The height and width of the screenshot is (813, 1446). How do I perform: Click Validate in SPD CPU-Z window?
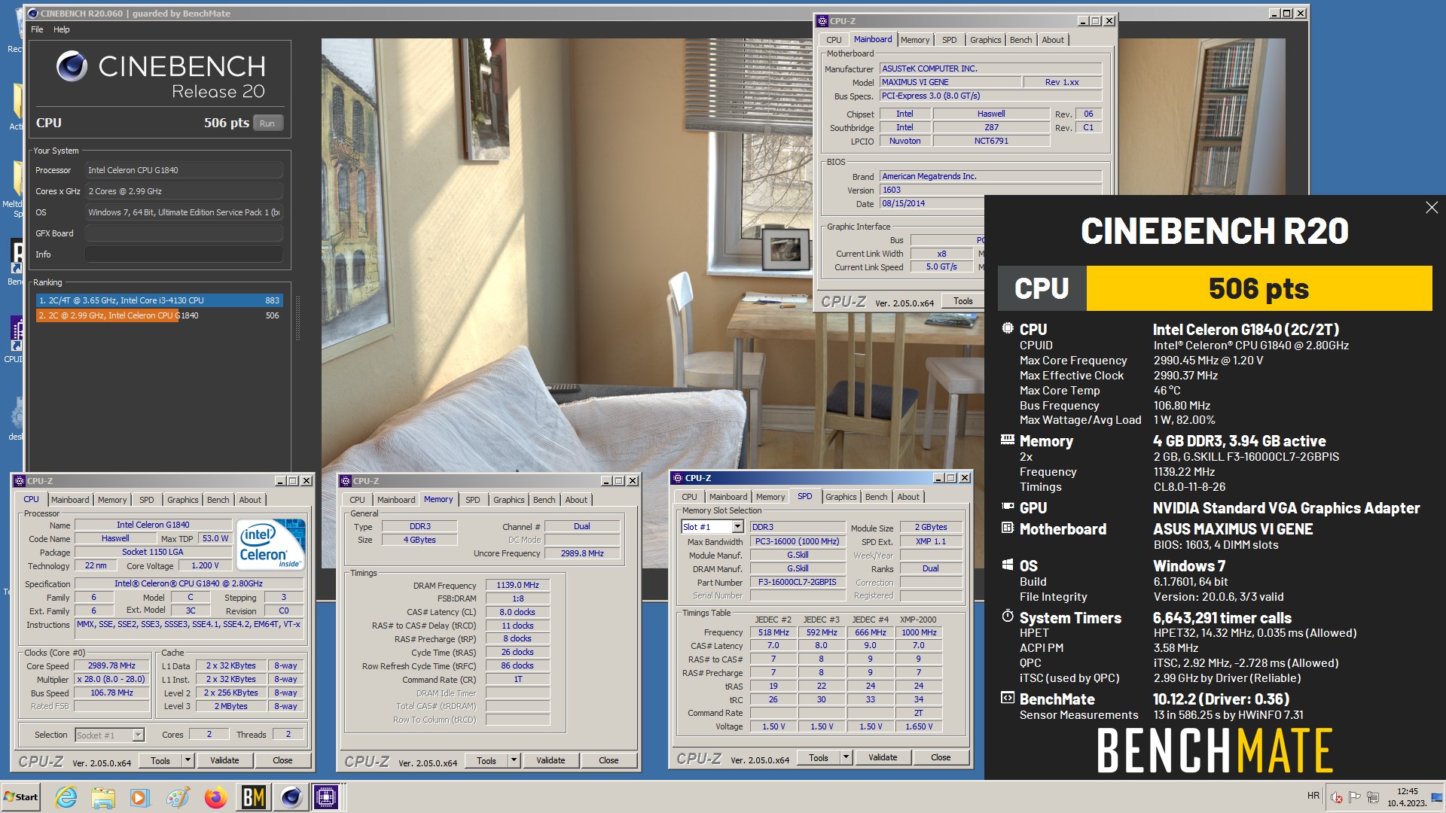[883, 758]
